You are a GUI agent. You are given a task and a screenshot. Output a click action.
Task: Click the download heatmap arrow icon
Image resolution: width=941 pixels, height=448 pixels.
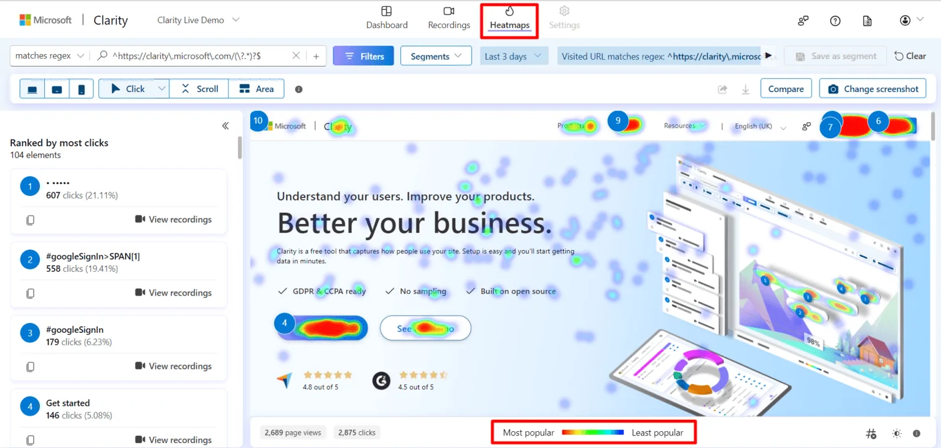pos(745,90)
